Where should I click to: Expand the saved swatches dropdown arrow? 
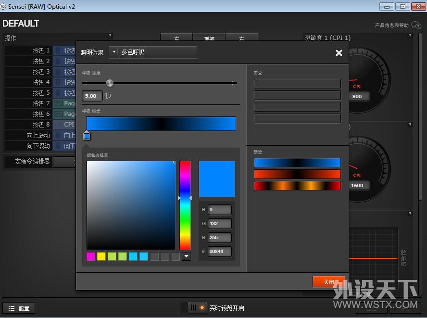coord(186,256)
